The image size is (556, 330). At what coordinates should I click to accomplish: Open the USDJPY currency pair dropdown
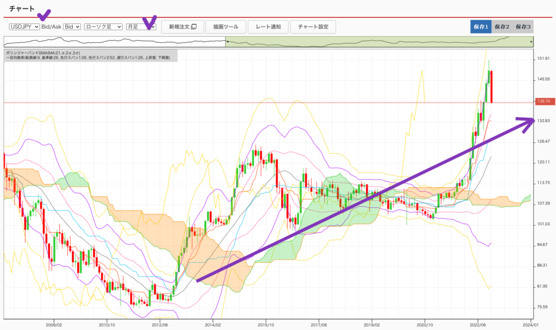(24, 27)
